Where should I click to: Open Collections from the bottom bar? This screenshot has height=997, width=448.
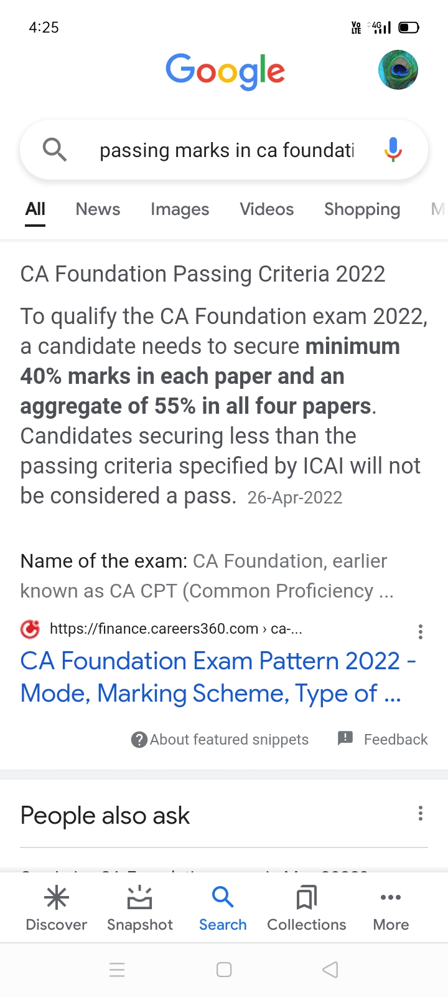coord(306,909)
